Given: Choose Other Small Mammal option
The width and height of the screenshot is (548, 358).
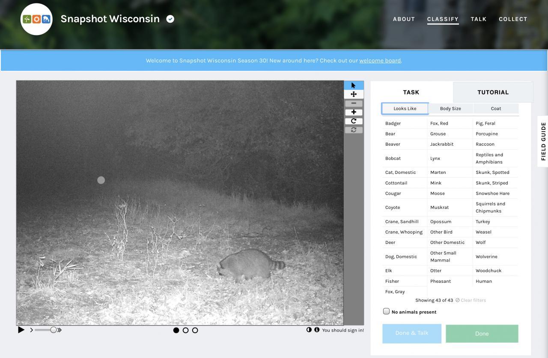Looking at the screenshot, I should tap(450, 257).
